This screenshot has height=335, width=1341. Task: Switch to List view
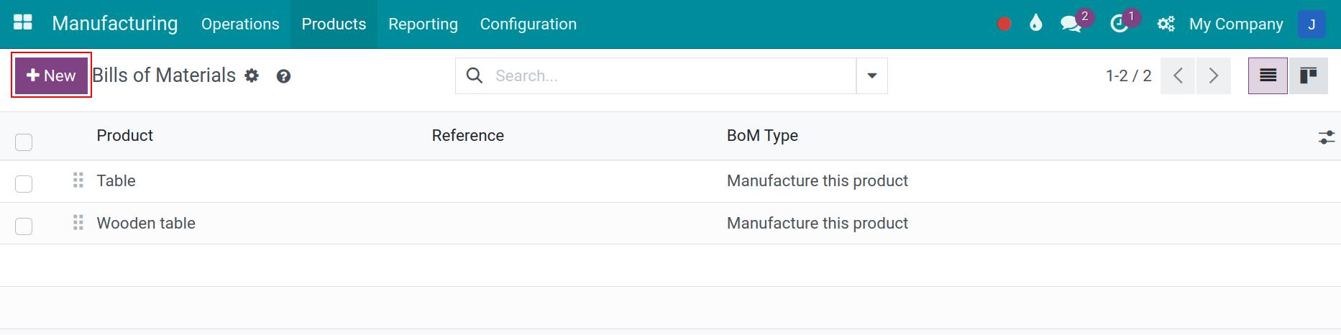click(1268, 75)
